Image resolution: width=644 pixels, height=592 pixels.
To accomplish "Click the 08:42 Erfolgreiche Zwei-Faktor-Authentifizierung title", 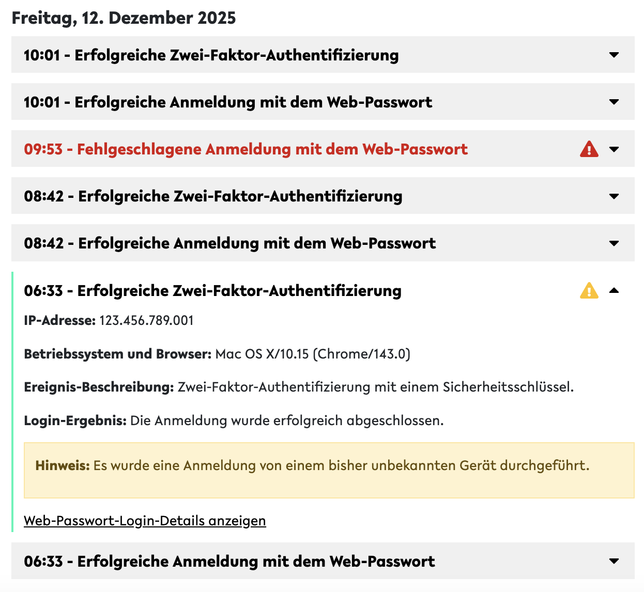I will [213, 196].
